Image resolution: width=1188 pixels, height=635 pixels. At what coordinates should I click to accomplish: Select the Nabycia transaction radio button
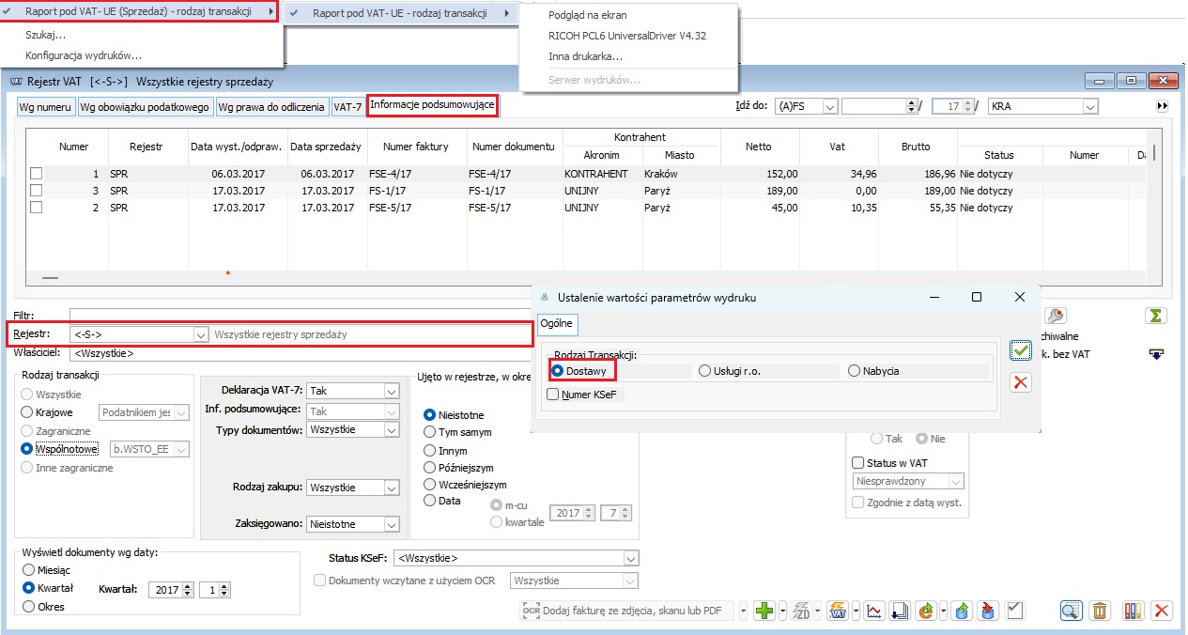[854, 371]
